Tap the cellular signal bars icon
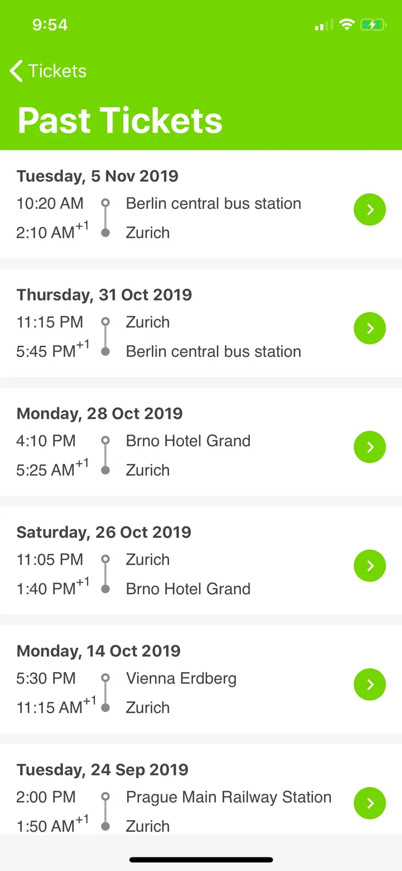 (x=324, y=25)
